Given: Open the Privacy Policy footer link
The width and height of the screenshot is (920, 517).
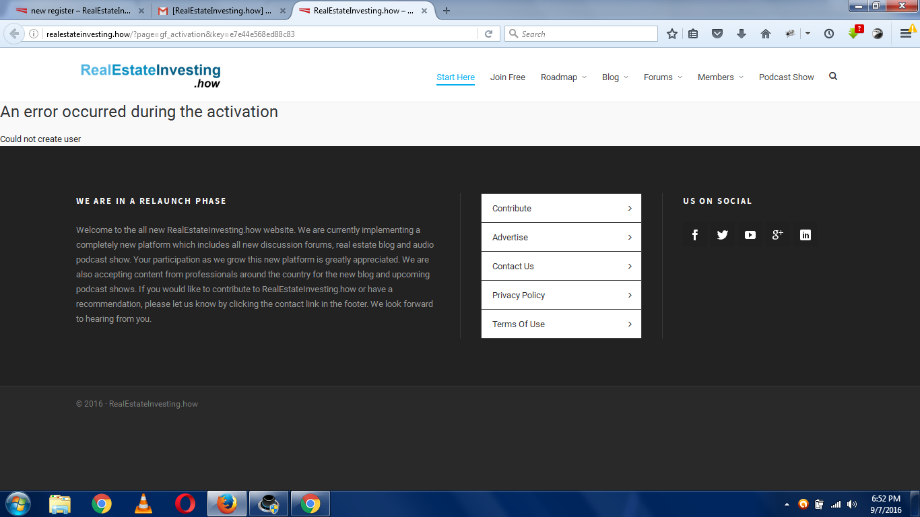Looking at the screenshot, I should tap(561, 296).
